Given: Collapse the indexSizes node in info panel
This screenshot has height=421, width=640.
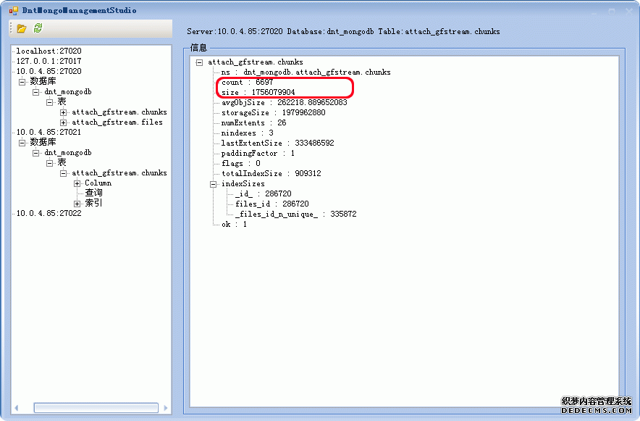Looking at the screenshot, I should click(x=214, y=184).
